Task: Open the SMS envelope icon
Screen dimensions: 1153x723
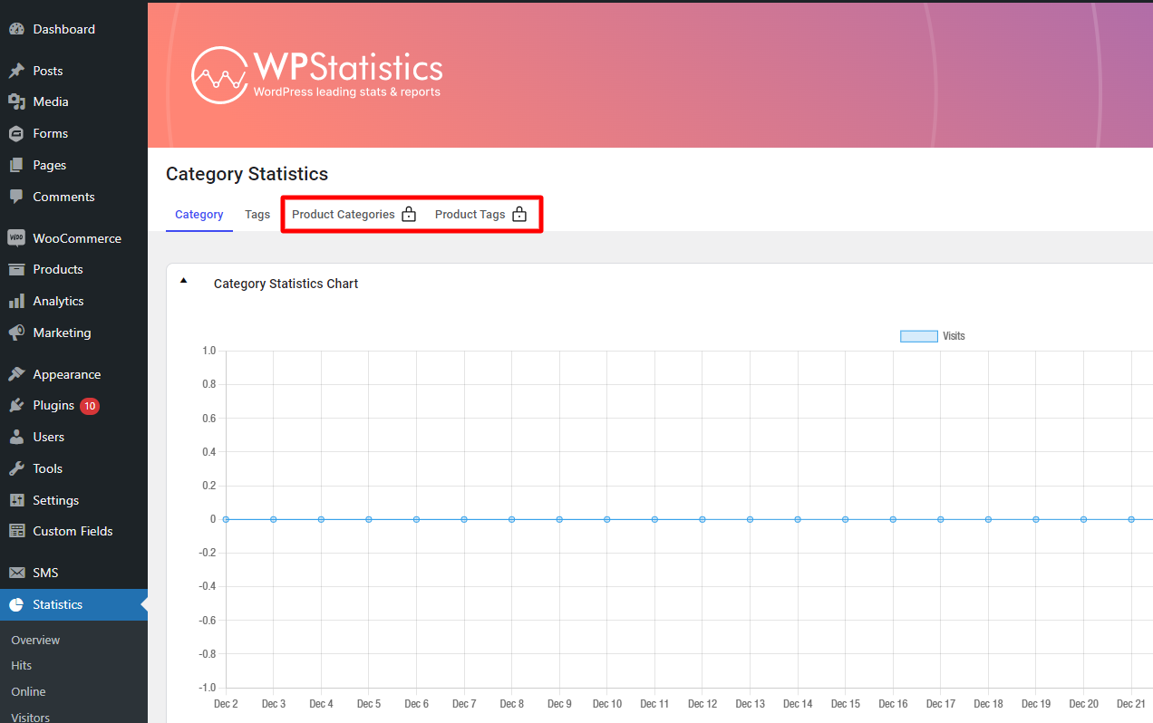Action: coord(18,572)
